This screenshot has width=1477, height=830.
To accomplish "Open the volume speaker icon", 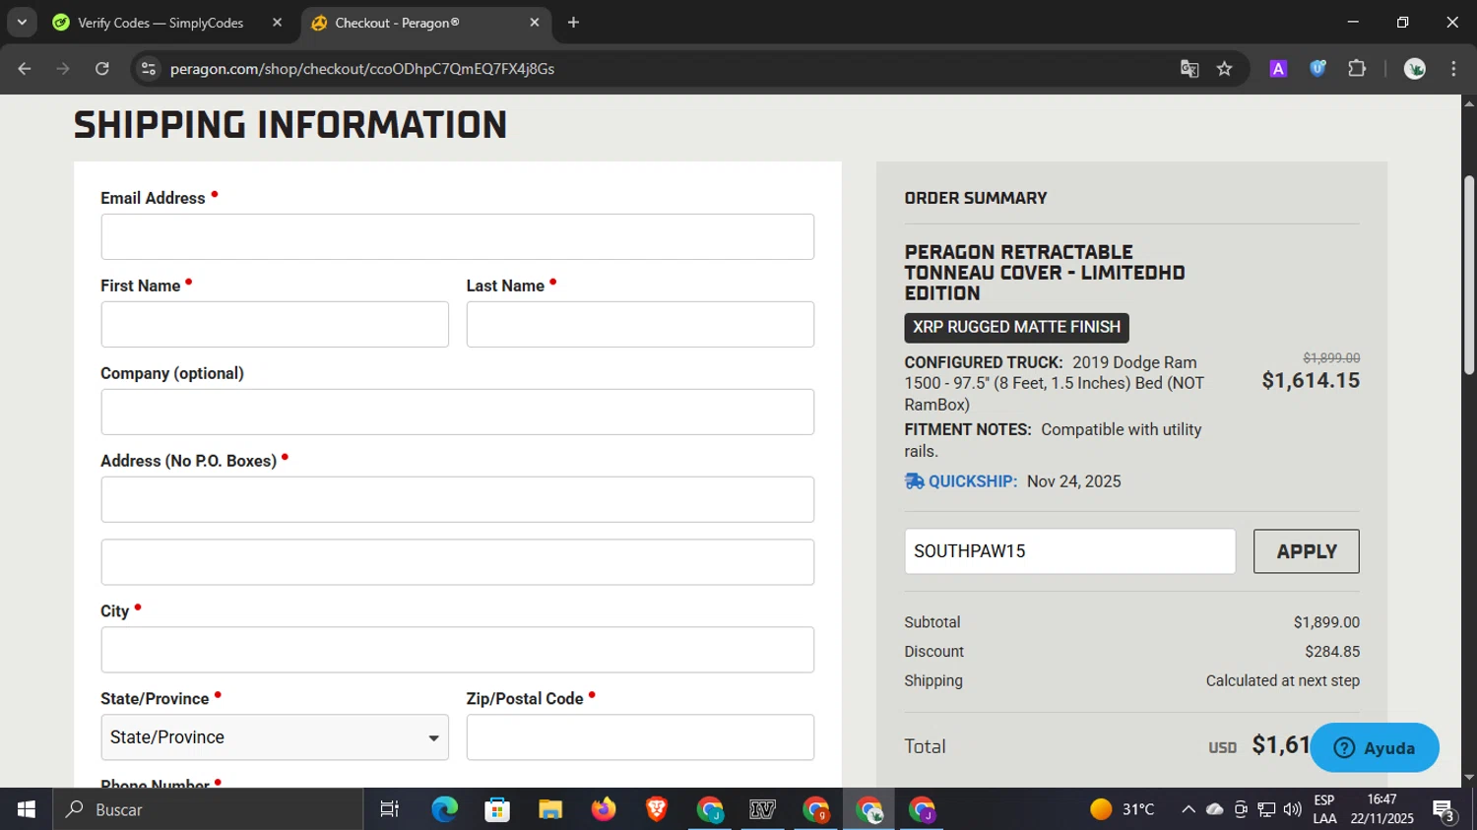I will [1293, 809].
